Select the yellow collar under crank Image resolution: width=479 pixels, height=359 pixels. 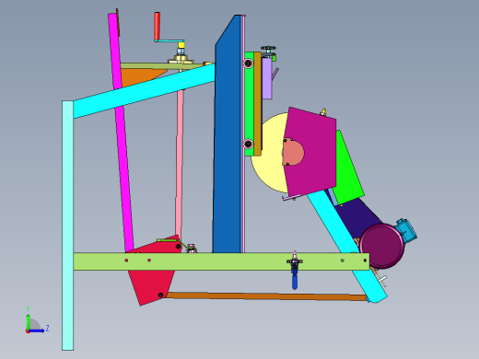pos(181,45)
